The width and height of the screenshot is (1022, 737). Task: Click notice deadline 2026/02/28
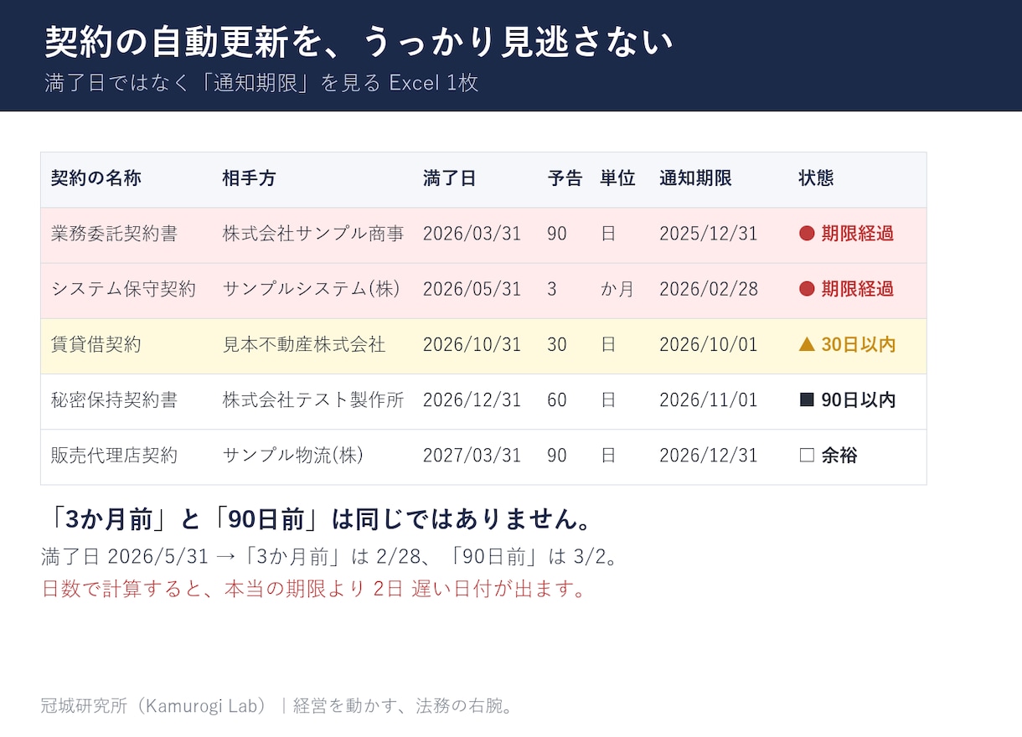(x=709, y=289)
